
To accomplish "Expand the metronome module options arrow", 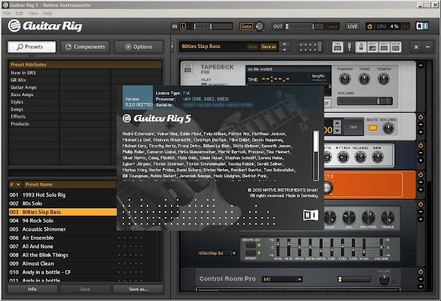I will click(421, 132).
